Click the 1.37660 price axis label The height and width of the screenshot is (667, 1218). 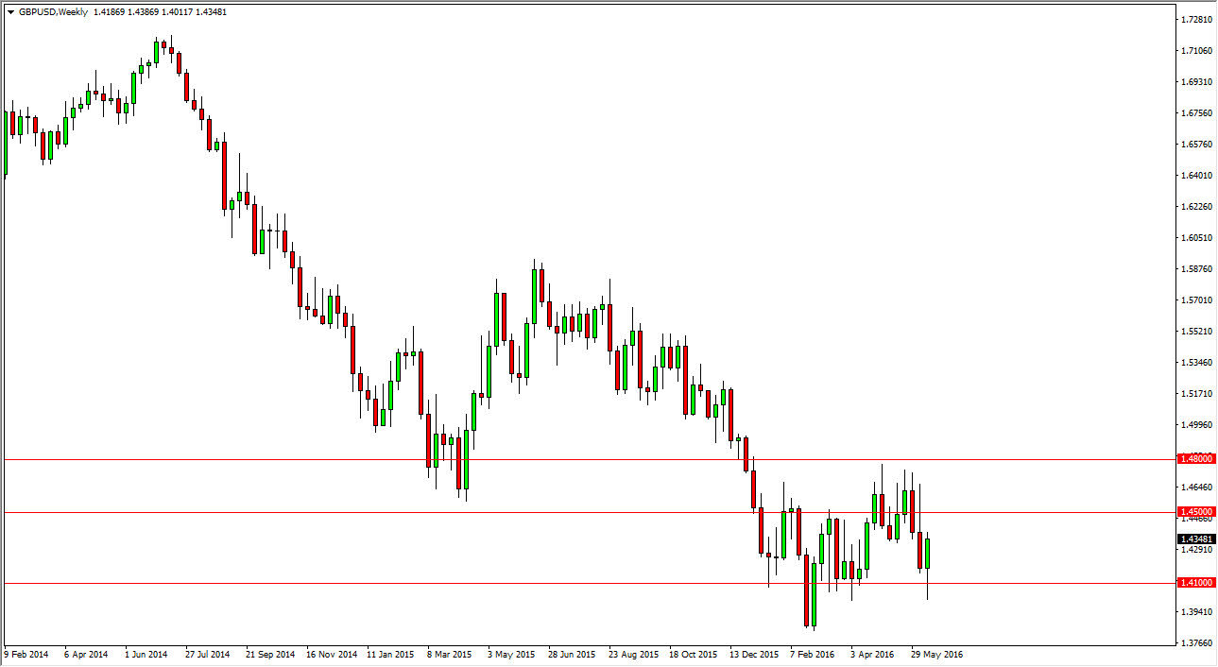[1196, 642]
